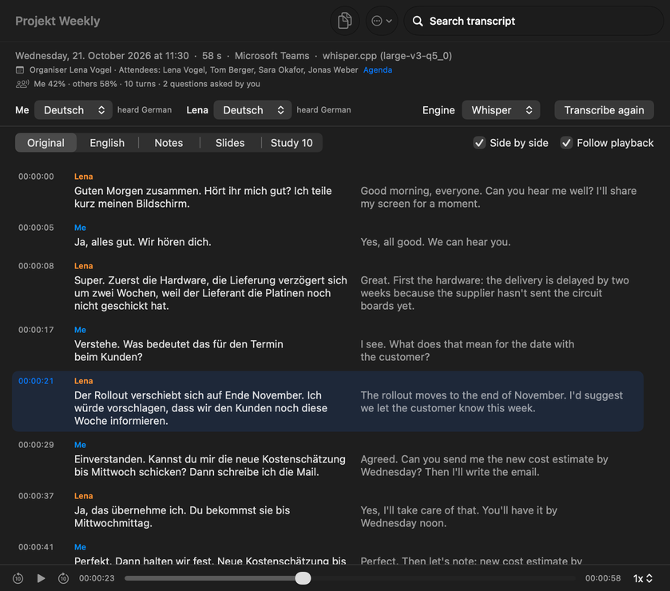This screenshot has width=670, height=591.
Task: Click the translation starting "Agreed. Can you send"
Action: [x=484, y=466]
